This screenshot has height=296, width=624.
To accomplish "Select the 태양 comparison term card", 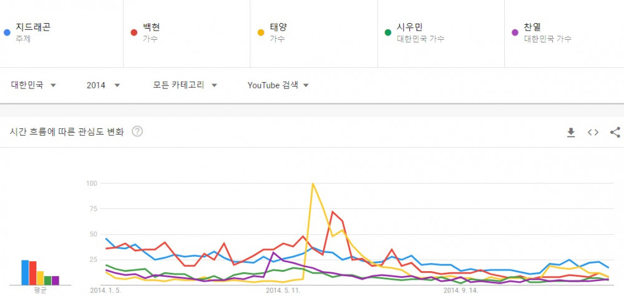I will [x=314, y=34].
